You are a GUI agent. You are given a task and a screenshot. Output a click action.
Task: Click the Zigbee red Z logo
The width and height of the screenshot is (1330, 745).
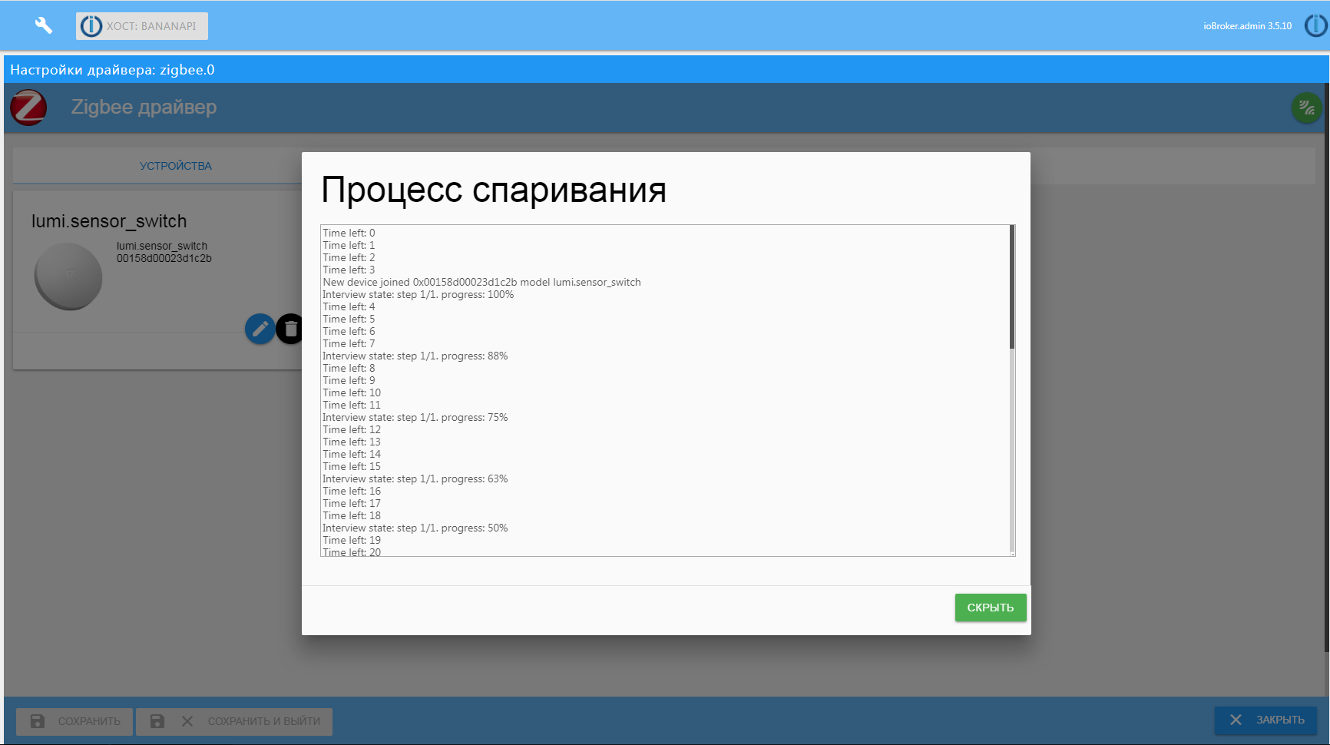(x=29, y=108)
